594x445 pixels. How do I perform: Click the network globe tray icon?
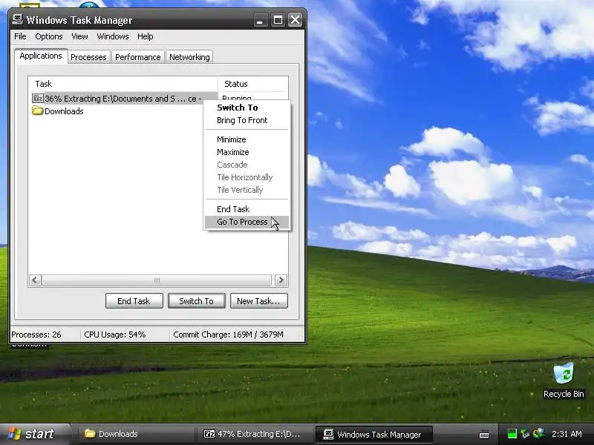[538, 434]
